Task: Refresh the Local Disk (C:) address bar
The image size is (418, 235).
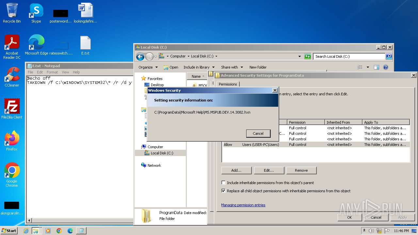Action: tap(308, 56)
